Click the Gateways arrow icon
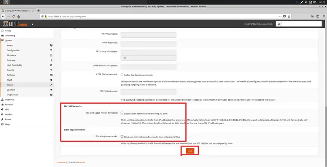 click(x=51, y=60)
